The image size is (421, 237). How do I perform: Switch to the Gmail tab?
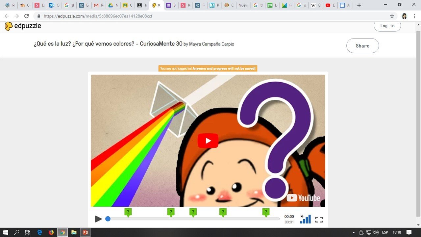pos(98,5)
